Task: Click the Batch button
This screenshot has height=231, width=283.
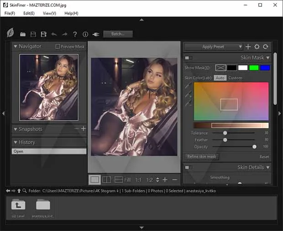Action: [x=118, y=34]
